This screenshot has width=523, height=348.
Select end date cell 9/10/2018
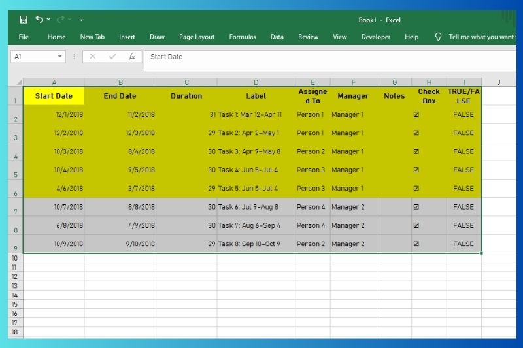coord(120,244)
